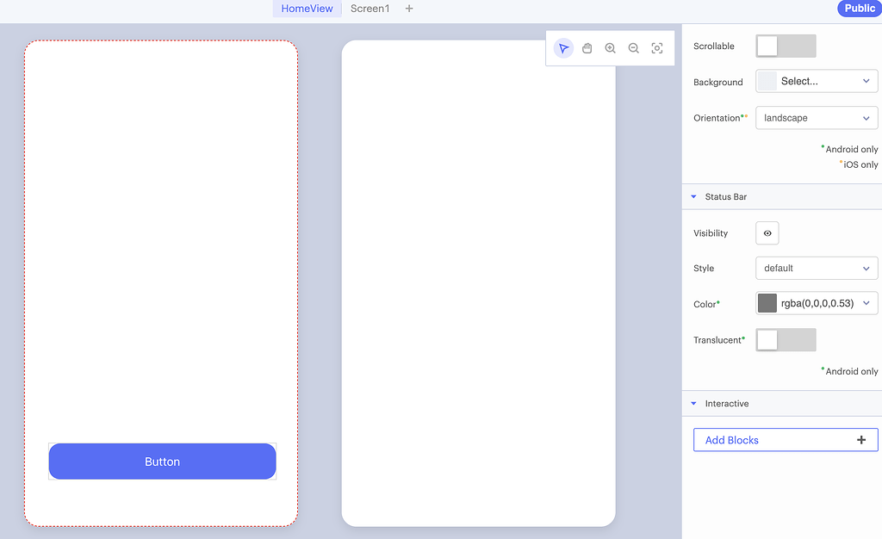Screen dimensions: 882x539
Task: Select the HomeView tab
Action: coord(307,8)
